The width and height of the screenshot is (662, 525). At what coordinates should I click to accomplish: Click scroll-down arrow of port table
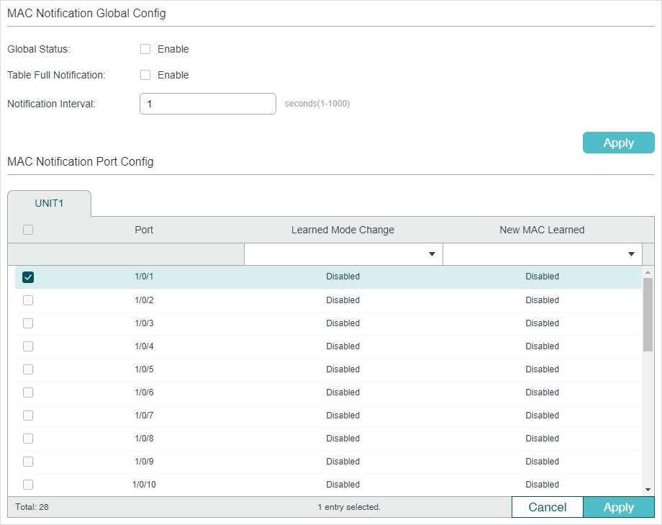tap(648, 490)
